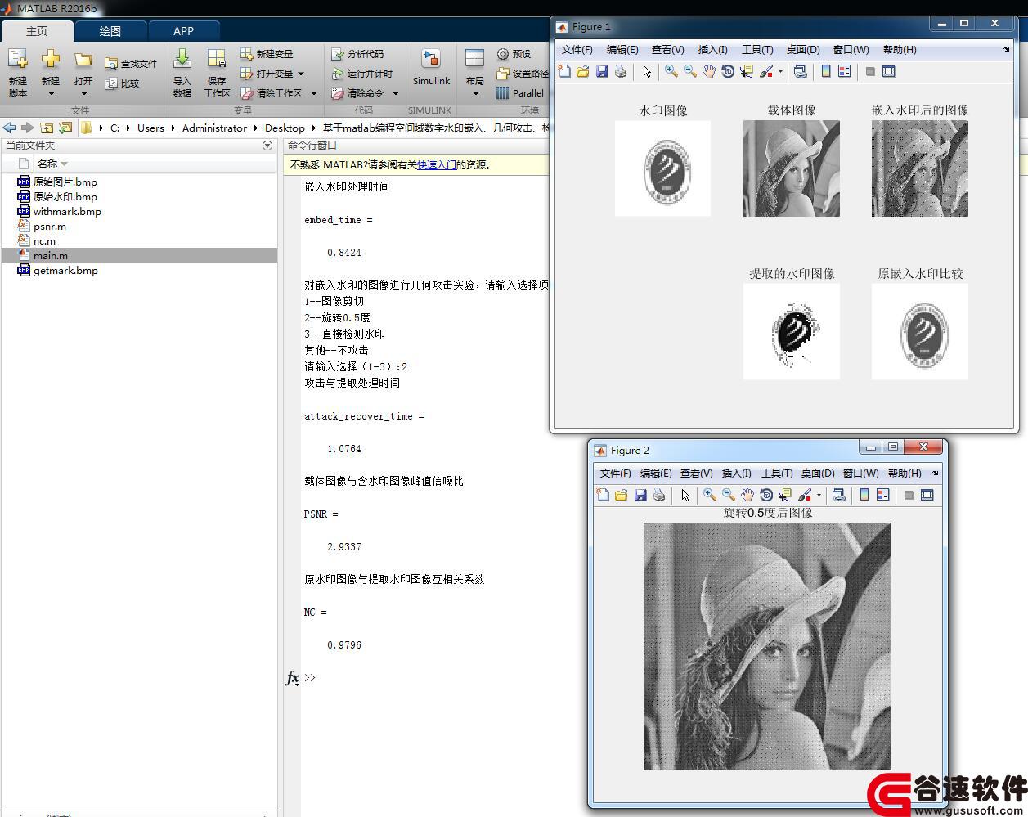Screen dimensions: 1028x817
Task: Click Print figure icon in Figure 1
Action: pos(621,72)
